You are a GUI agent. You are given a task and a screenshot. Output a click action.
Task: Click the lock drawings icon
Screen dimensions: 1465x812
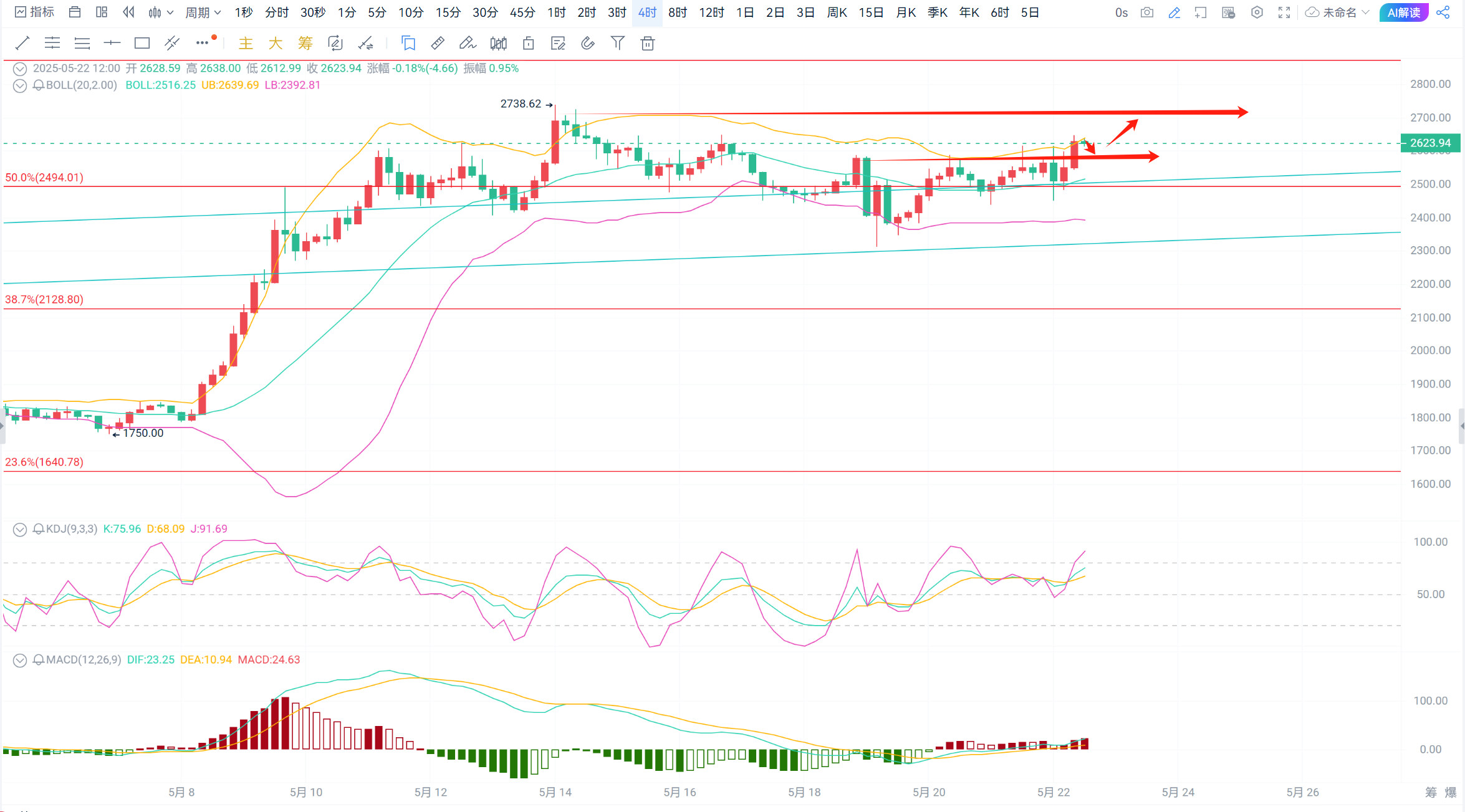tap(529, 43)
